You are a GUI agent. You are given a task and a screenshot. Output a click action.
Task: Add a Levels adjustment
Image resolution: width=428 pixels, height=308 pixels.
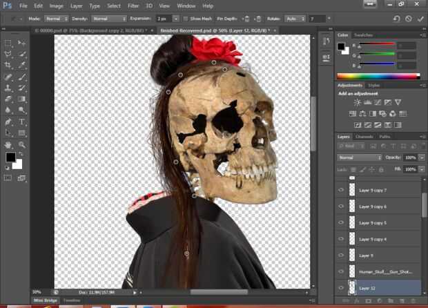click(367, 102)
